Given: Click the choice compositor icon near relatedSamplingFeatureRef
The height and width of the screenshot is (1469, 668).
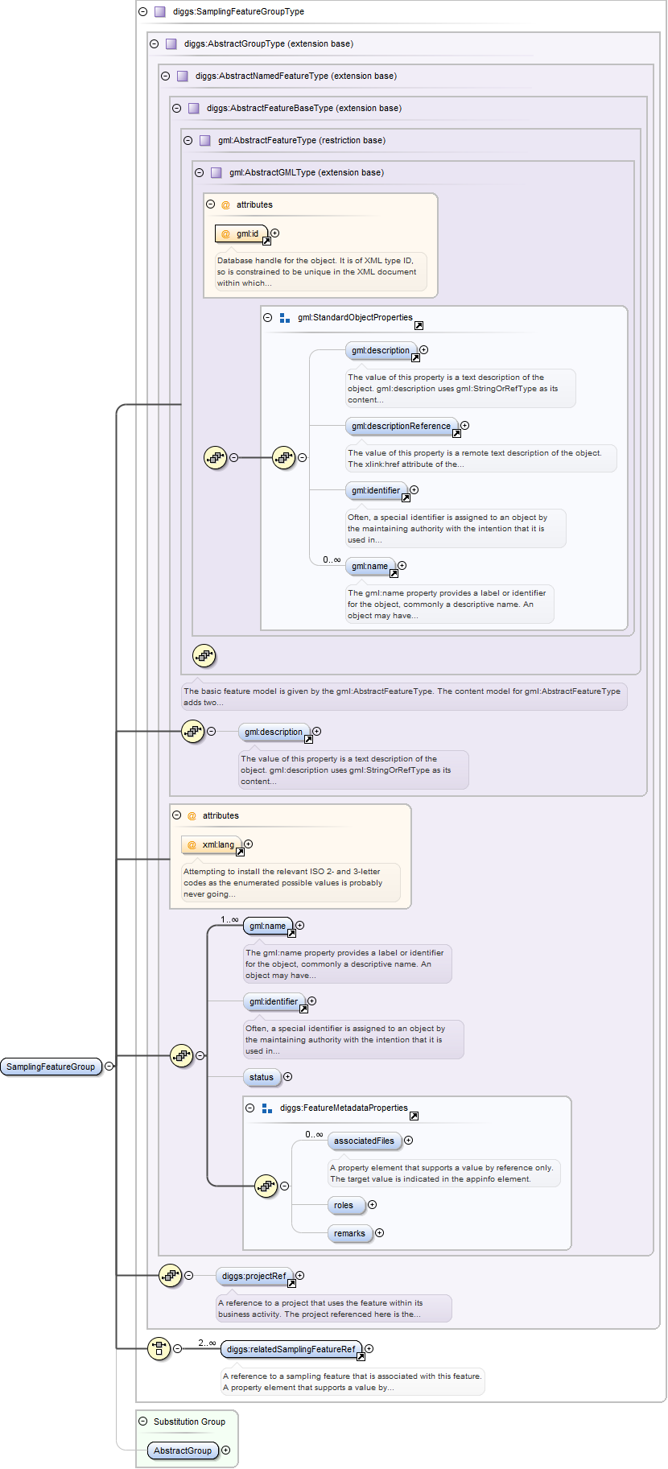Looking at the screenshot, I should tap(159, 1348).
